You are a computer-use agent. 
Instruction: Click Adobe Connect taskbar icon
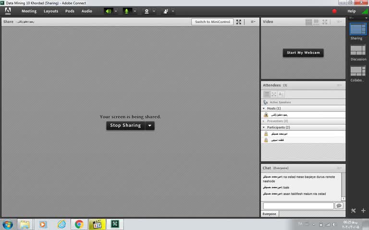[115, 224]
